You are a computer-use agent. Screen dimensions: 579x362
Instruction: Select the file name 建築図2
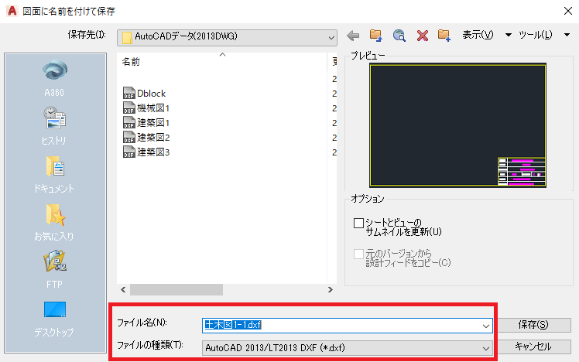(153, 138)
